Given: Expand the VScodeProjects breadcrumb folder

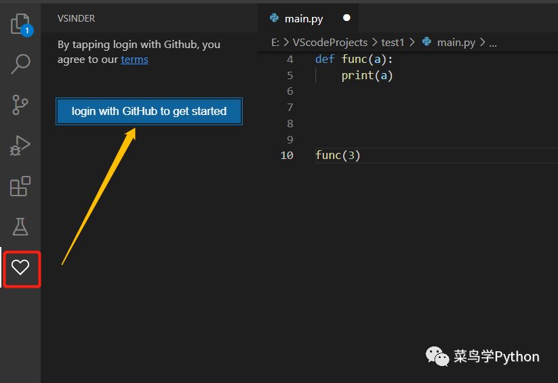Looking at the screenshot, I should click(330, 42).
